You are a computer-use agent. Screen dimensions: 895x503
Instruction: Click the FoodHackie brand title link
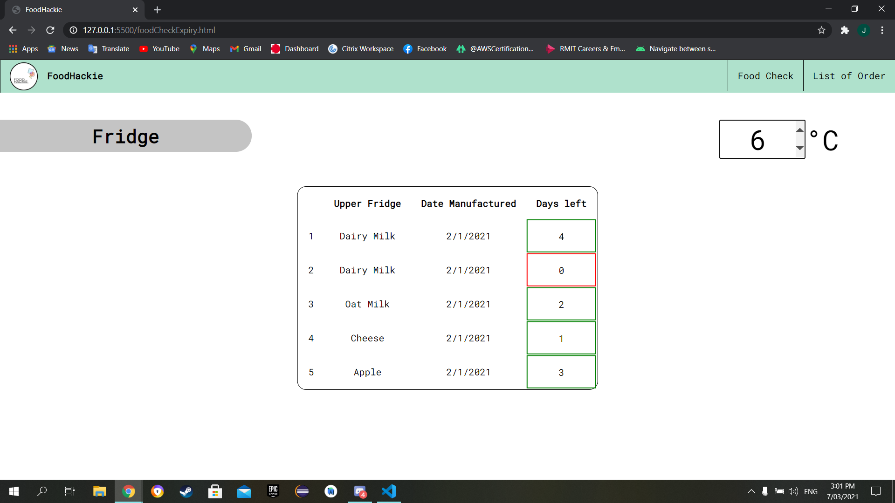[75, 76]
